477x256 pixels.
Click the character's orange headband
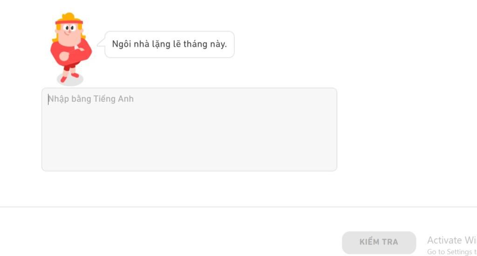click(x=69, y=21)
